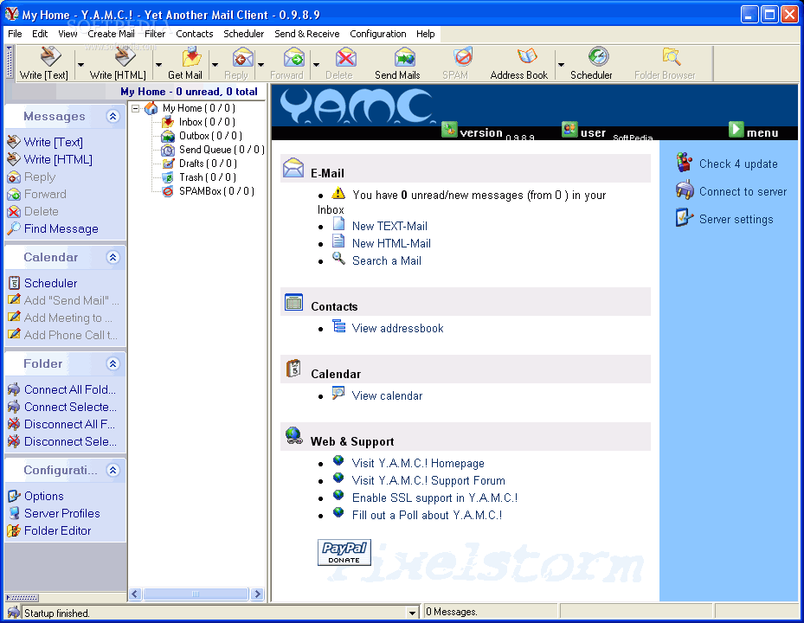Click folder tree horizontal scrollbar right arrow
Image resolution: width=804 pixels, height=623 pixels.
pyautogui.click(x=257, y=594)
